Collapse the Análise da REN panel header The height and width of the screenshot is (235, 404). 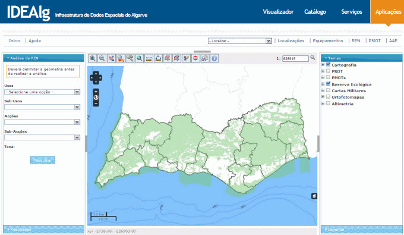tap(43, 58)
